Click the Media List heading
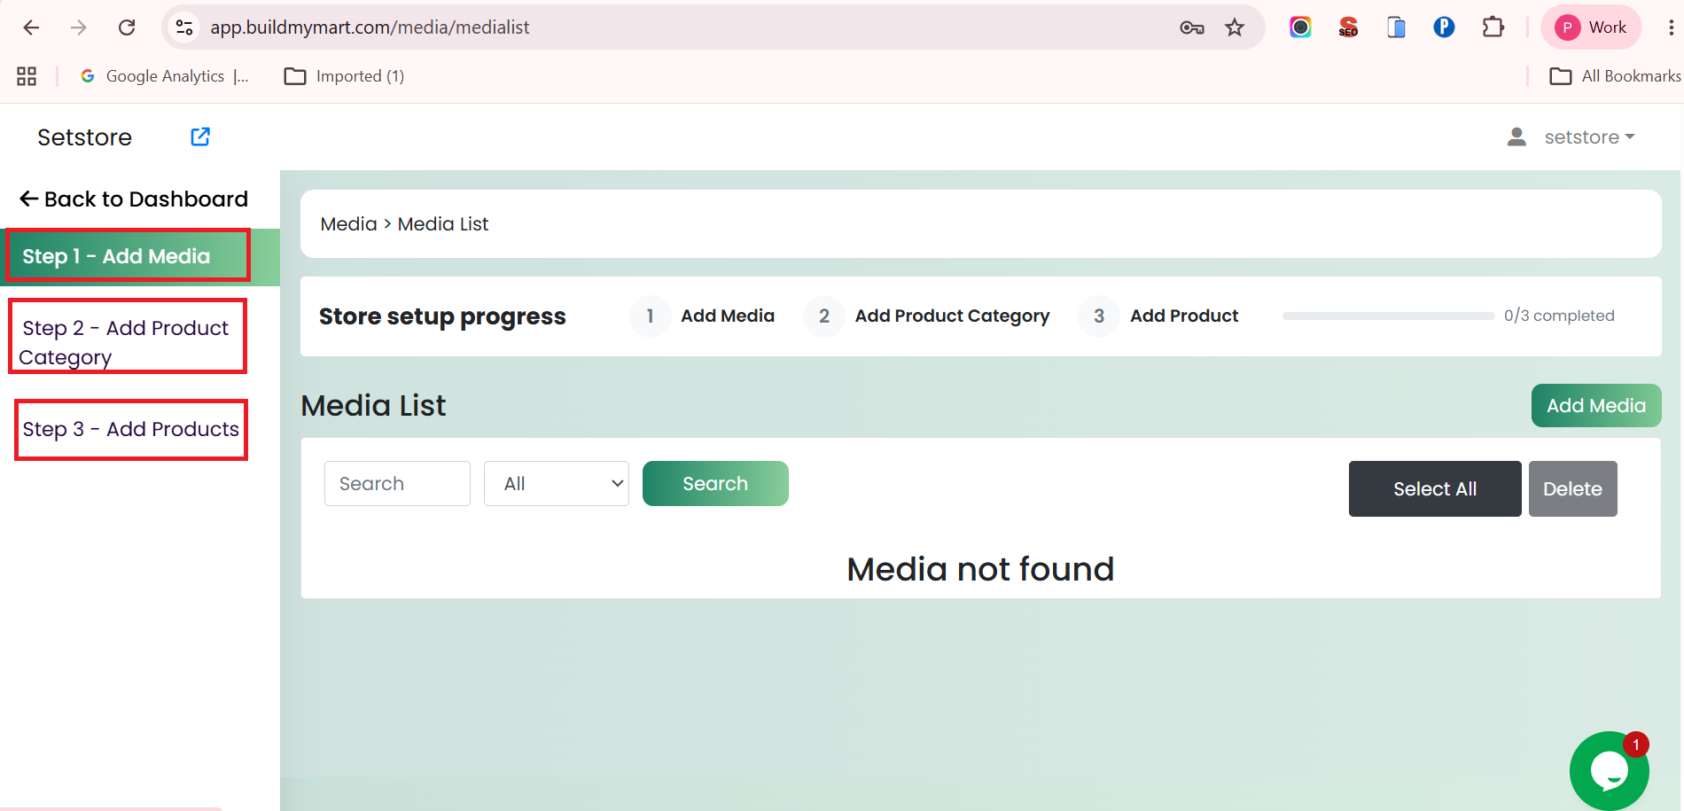The width and height of the screenshot is (1684, 811). [x=373, y=406]
